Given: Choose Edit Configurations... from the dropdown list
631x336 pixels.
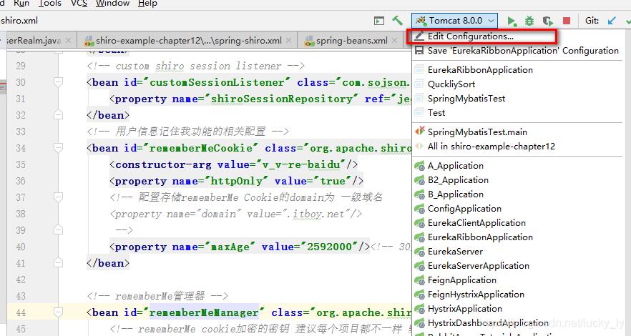Looking at the screenshot, I should click(470, 36).
